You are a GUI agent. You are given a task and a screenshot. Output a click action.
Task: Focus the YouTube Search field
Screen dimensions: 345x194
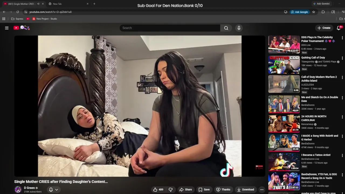click(170, 28)
